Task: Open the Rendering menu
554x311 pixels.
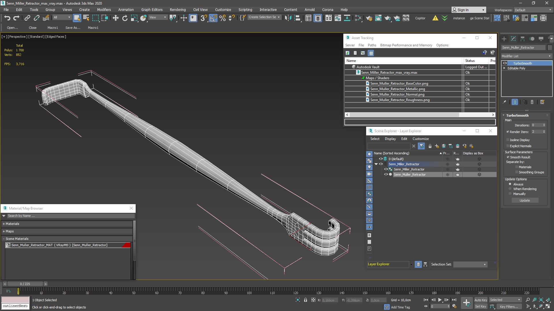Action: 177,10
